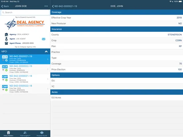The width and height of the screenshot is (183, 137).
Task: Open policy ND-942-0000021-18
Action: pos(25,79)
